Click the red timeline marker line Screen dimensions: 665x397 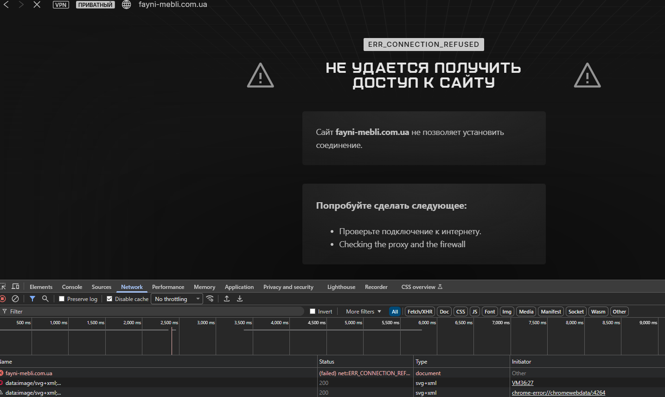172,341
